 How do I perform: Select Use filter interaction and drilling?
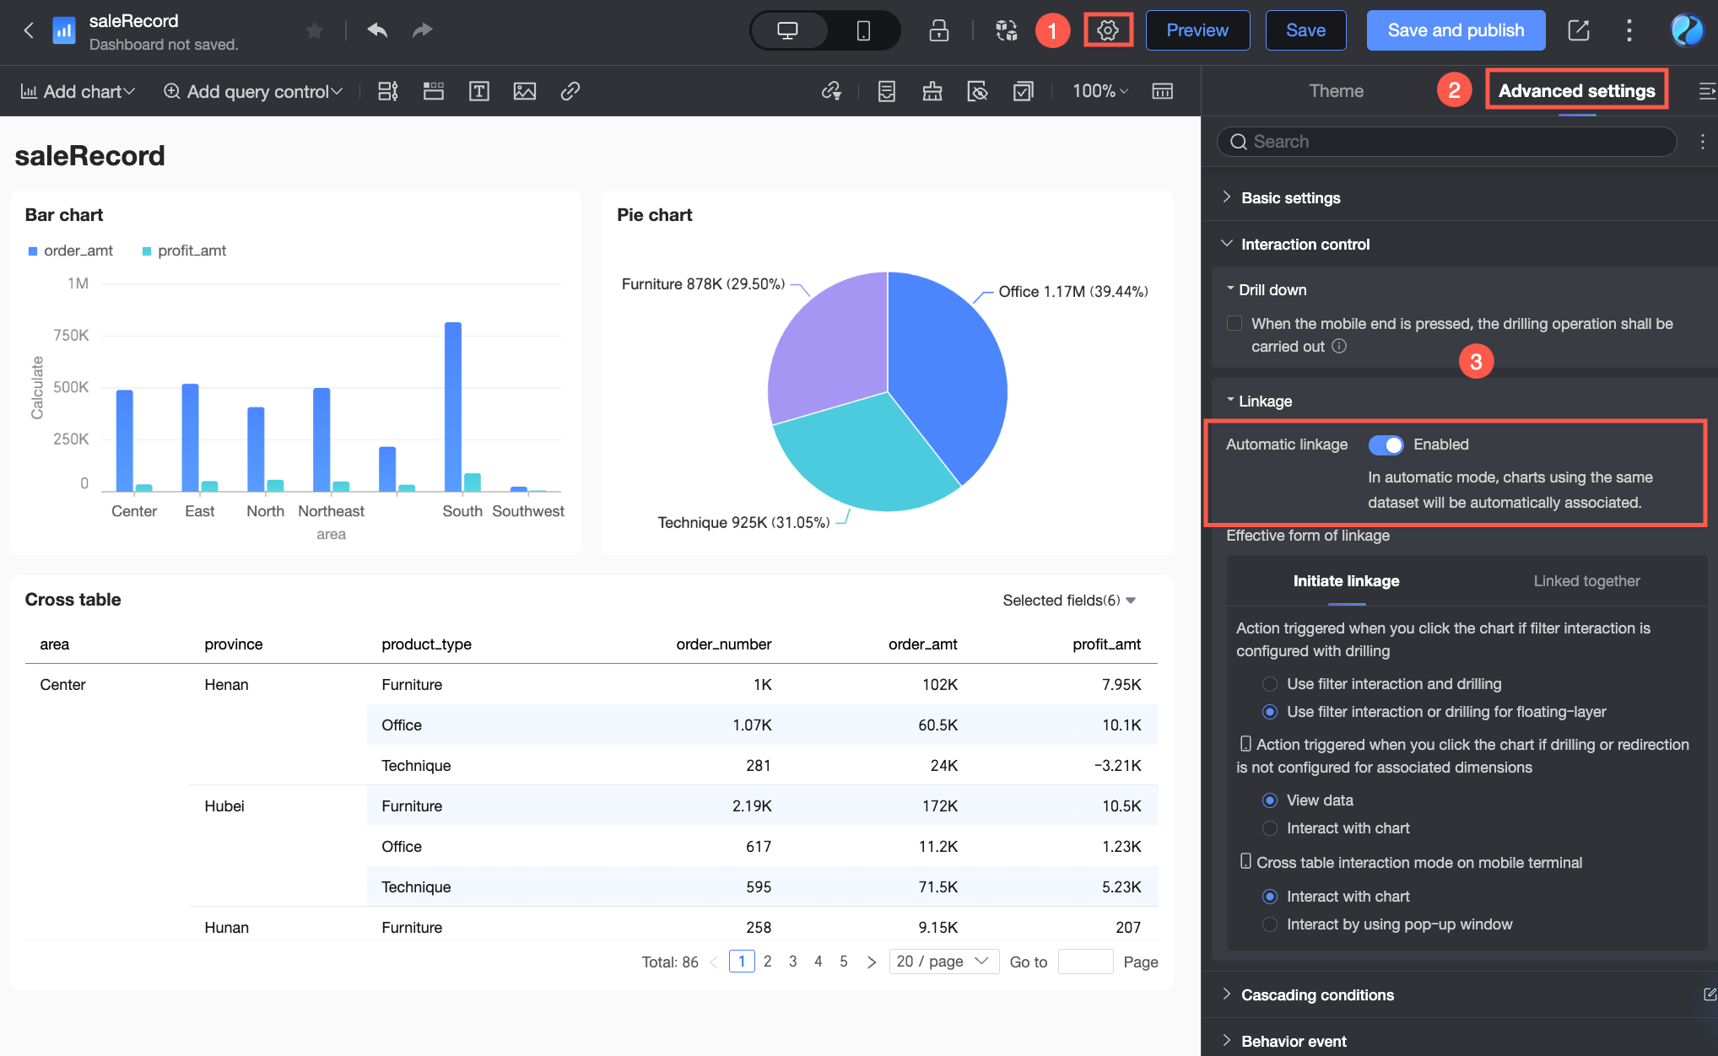[x=1269, y=684]
